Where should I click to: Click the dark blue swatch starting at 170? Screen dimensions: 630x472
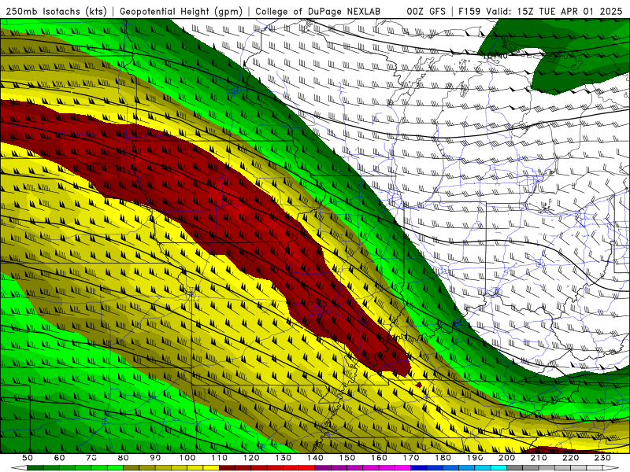(x=419, y=468)
